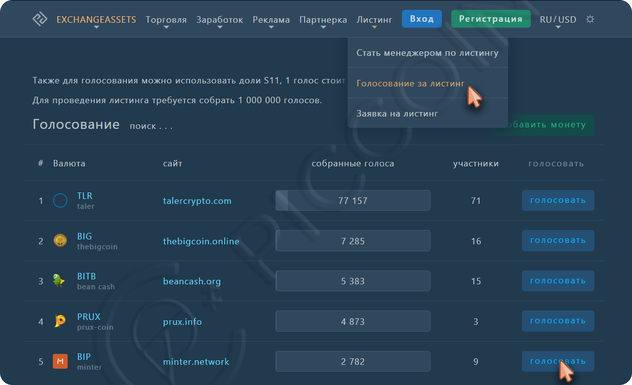Open the thebigcoin.online link
Viewport: 632px width, 385px height.
[x=201, y=241]
